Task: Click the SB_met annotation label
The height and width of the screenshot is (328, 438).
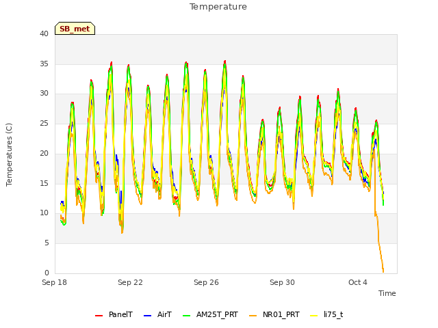Action: pyautogui.click(x=75, y=29)
